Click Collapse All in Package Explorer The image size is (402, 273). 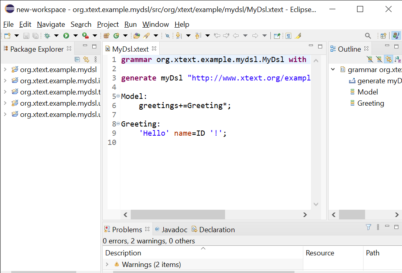(77, 60)
